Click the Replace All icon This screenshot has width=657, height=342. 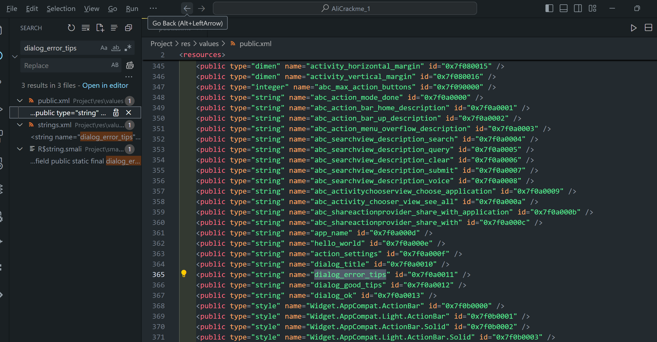pyautogui.click(x=130, y=65)
